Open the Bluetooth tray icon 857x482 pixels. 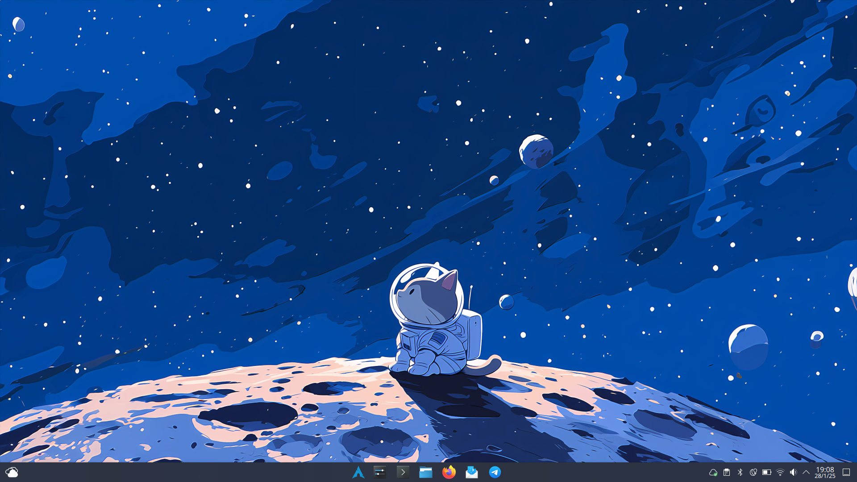click(x=740, y=472)
